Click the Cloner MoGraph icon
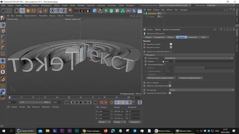 tap(123, 11)
